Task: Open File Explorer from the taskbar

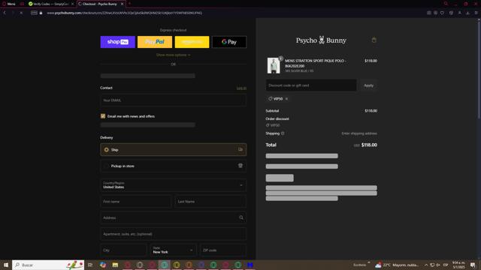Action: coord(115,265)
